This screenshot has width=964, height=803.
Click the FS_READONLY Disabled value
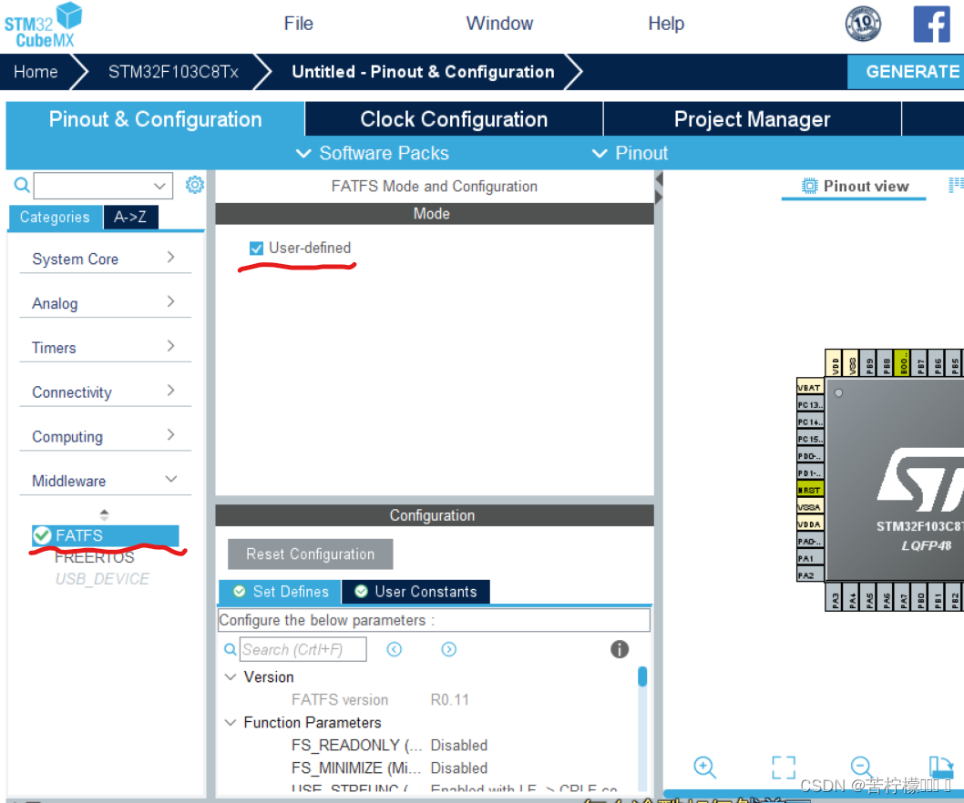458,746
